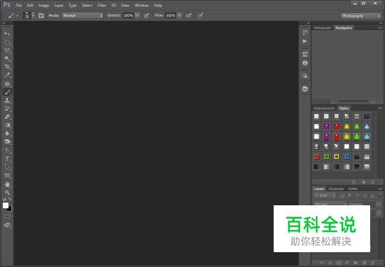The width and height of the screenshot is (385, 267).
Task: Apply the red outlined square style
Action: 316,157
